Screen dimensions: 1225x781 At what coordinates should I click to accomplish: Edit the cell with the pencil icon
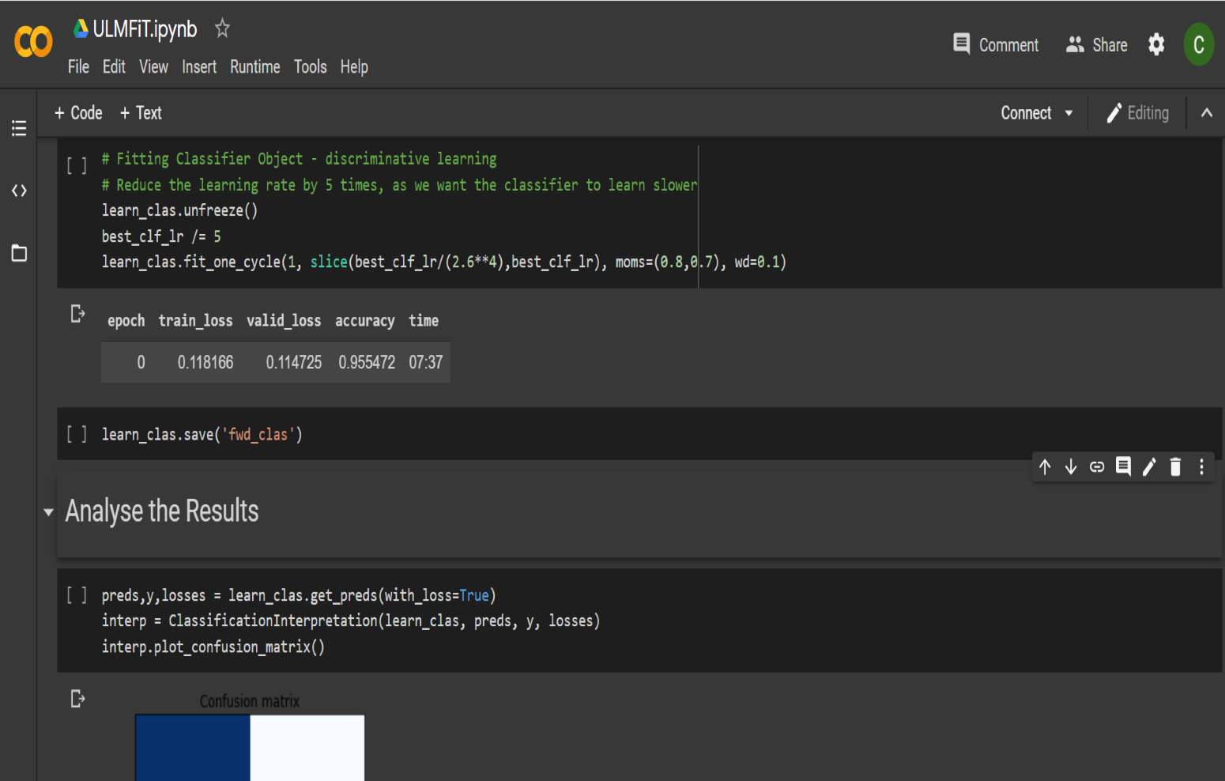[x=1149, y=467]
